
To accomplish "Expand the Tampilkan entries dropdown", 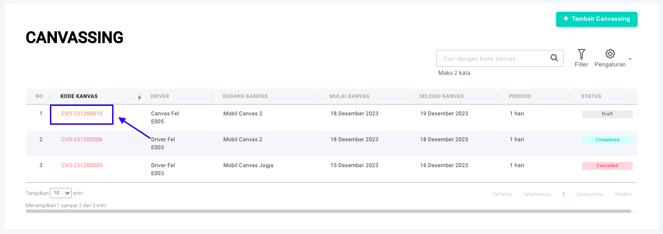I will coord(61,193).
